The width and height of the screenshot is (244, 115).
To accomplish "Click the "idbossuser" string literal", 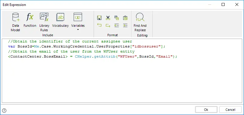I will (x=146, y=46).
